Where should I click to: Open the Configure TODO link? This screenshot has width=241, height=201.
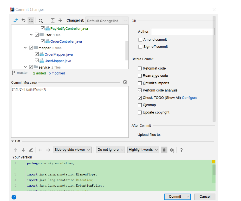coord(190,98)
